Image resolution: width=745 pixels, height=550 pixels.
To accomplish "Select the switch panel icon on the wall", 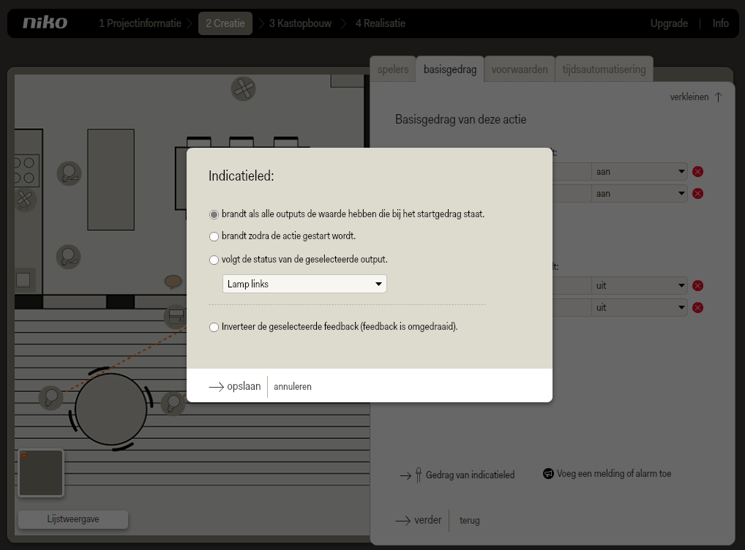I will 176,316.
